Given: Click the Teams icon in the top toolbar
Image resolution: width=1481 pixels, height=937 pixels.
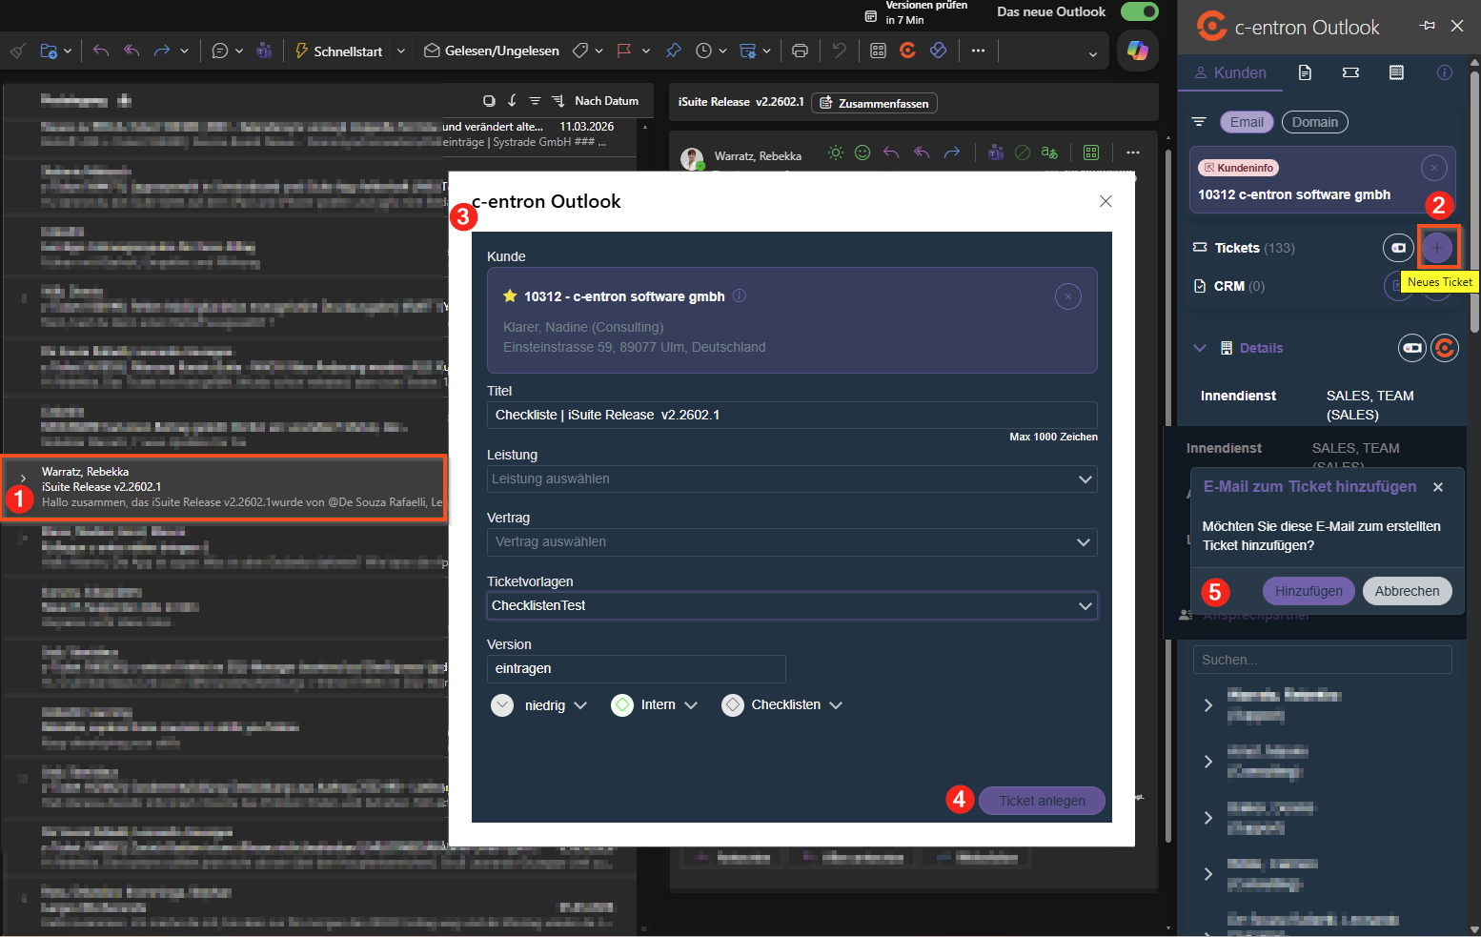Looking at the screenshot, I should coord(264,51).
